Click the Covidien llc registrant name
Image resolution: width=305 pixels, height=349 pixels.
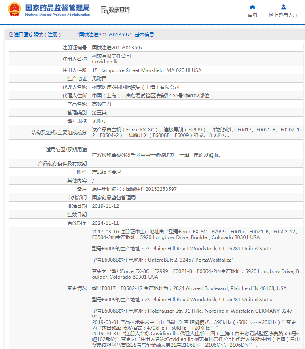click(105, 61)
